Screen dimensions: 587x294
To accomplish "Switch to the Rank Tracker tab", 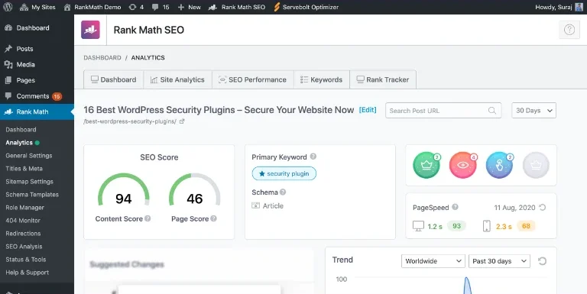I will point(383,79).
